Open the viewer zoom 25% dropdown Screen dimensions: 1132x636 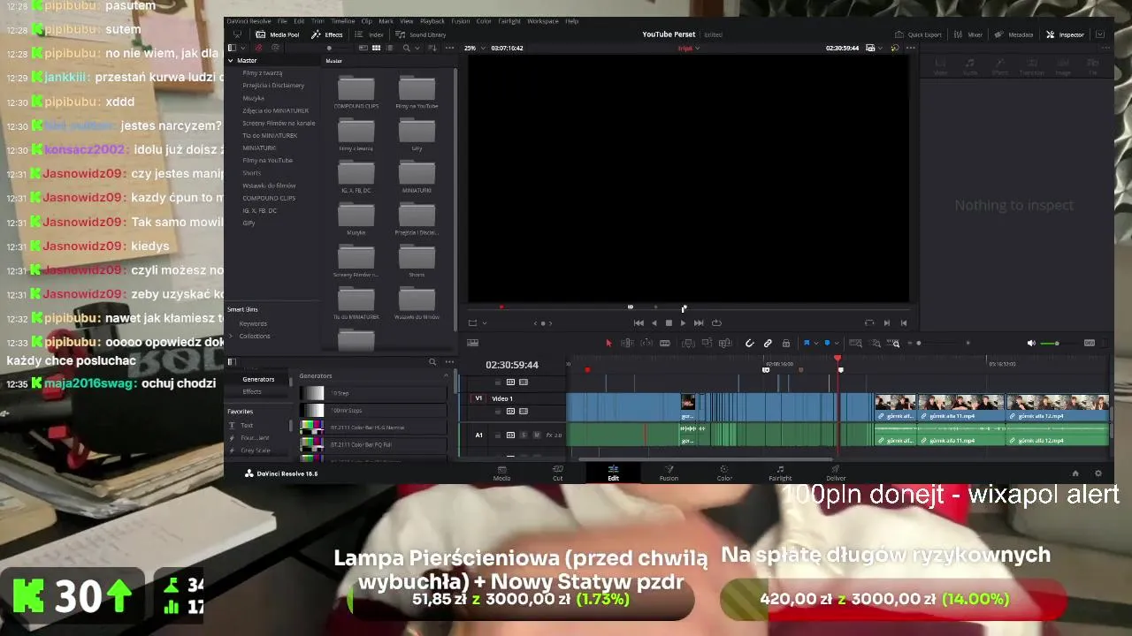[474, 48]
